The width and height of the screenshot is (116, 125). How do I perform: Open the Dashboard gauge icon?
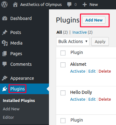click(x=5, y=18)
